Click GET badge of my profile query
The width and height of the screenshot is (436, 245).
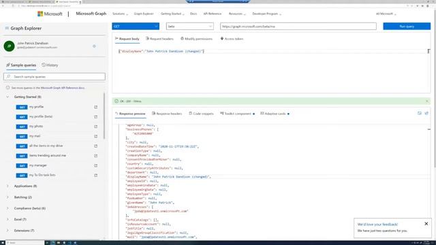click(22, 107)
